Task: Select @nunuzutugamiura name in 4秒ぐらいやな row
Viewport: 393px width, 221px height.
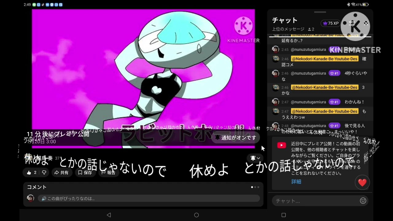Action: tap(308, 73)
